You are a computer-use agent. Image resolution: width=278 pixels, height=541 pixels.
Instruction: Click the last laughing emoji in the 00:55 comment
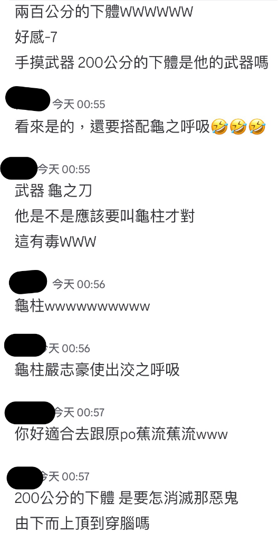257,127
